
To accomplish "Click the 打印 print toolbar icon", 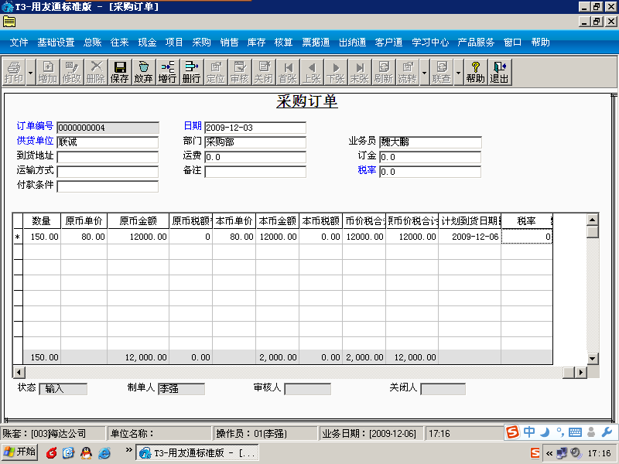I will pyautogui.click(x=14, y=72).
